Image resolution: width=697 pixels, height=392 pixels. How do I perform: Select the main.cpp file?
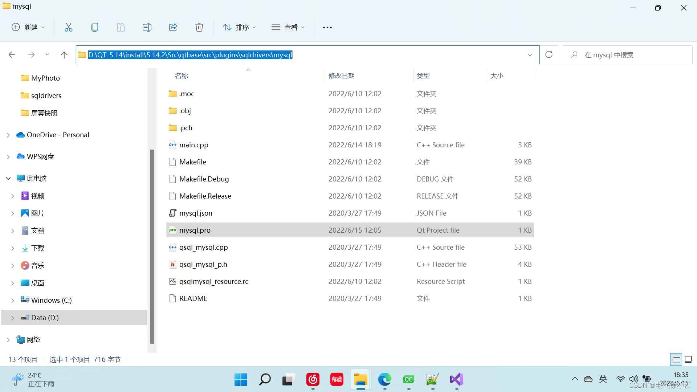194,145
